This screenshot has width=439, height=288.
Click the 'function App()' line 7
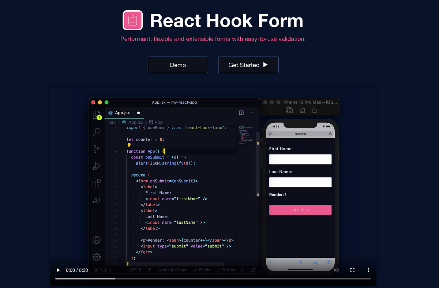pyautogui.click(x=146, y=151)
